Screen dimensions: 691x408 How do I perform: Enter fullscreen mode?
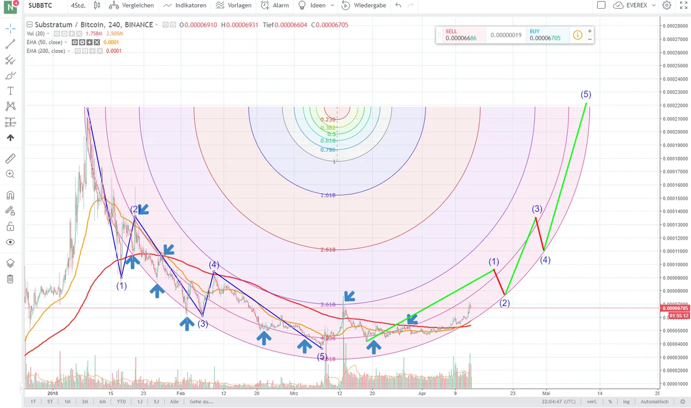click(683, 5)
